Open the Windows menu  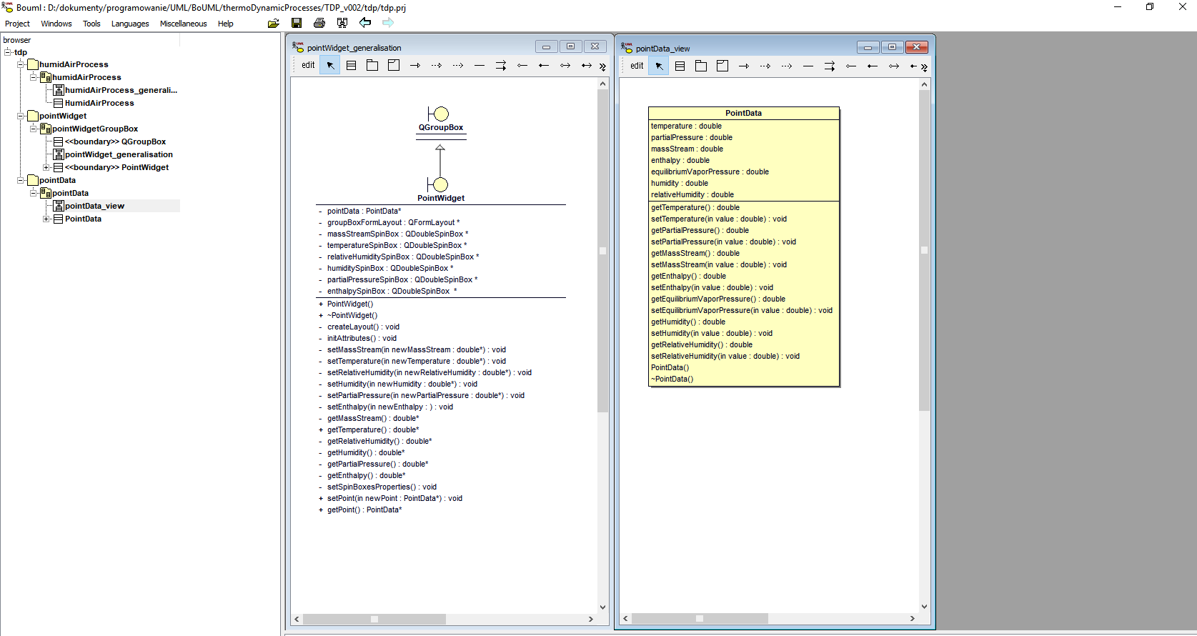(56, 24)
